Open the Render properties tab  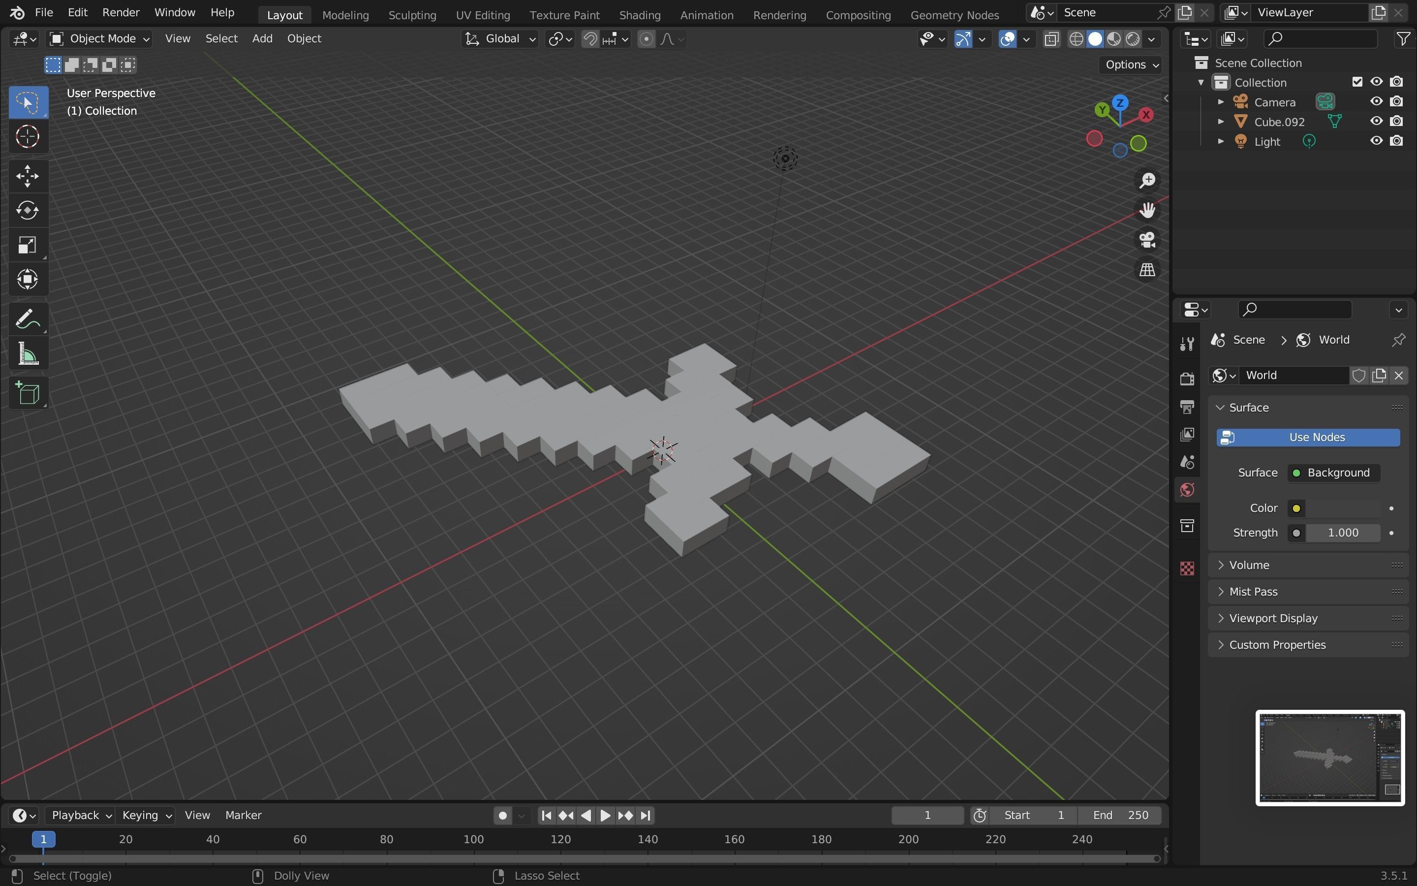[x=1187, y=379]
